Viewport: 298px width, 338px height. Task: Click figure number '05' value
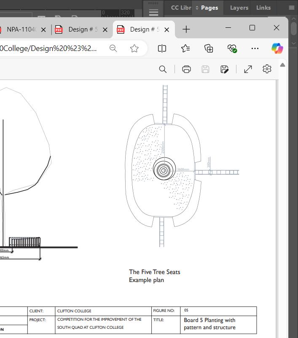click(186, 310)
